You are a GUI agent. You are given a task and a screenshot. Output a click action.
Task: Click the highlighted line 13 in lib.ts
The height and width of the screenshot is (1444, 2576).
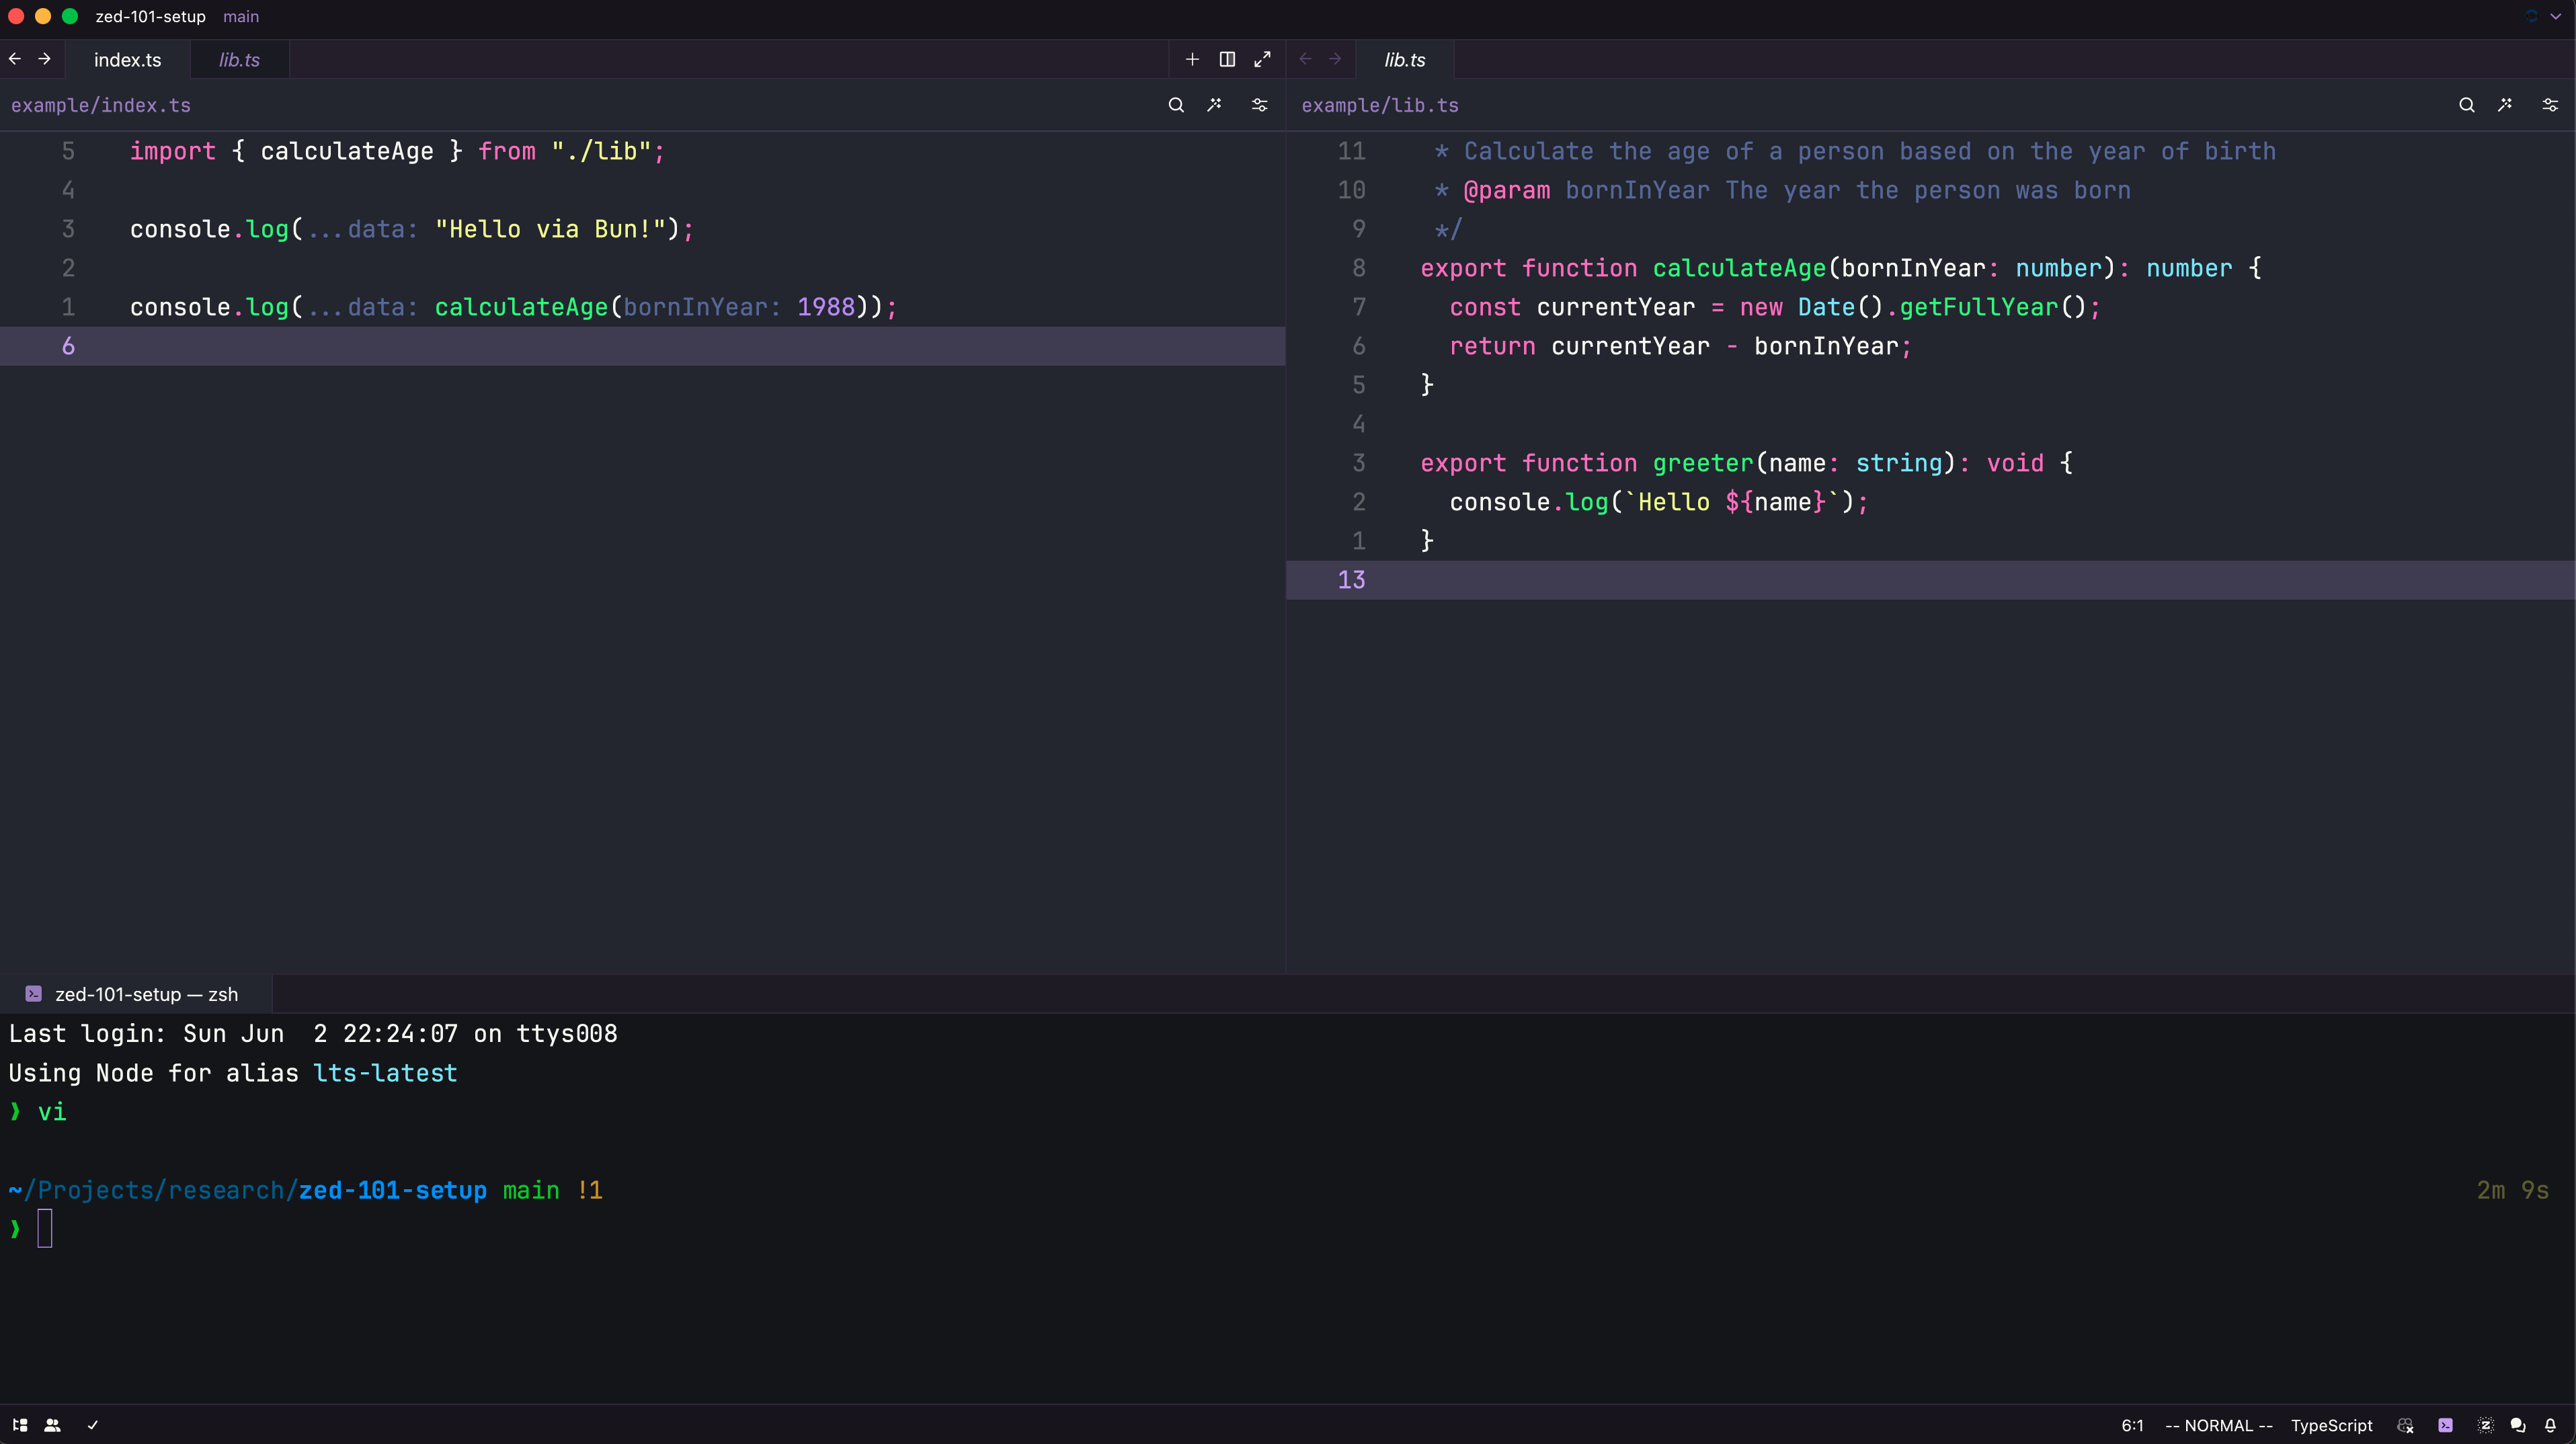click(1930, 580)
